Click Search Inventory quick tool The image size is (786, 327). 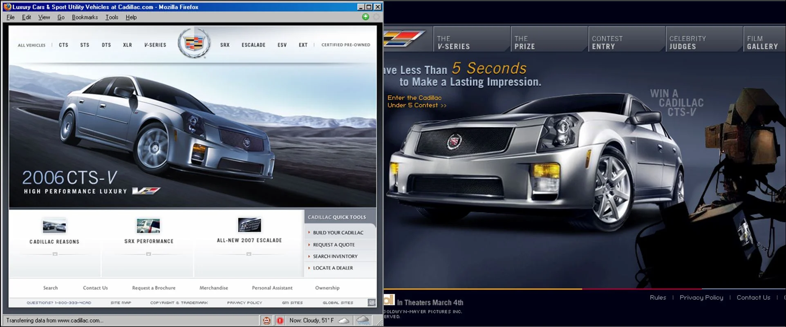click(335, 256)
